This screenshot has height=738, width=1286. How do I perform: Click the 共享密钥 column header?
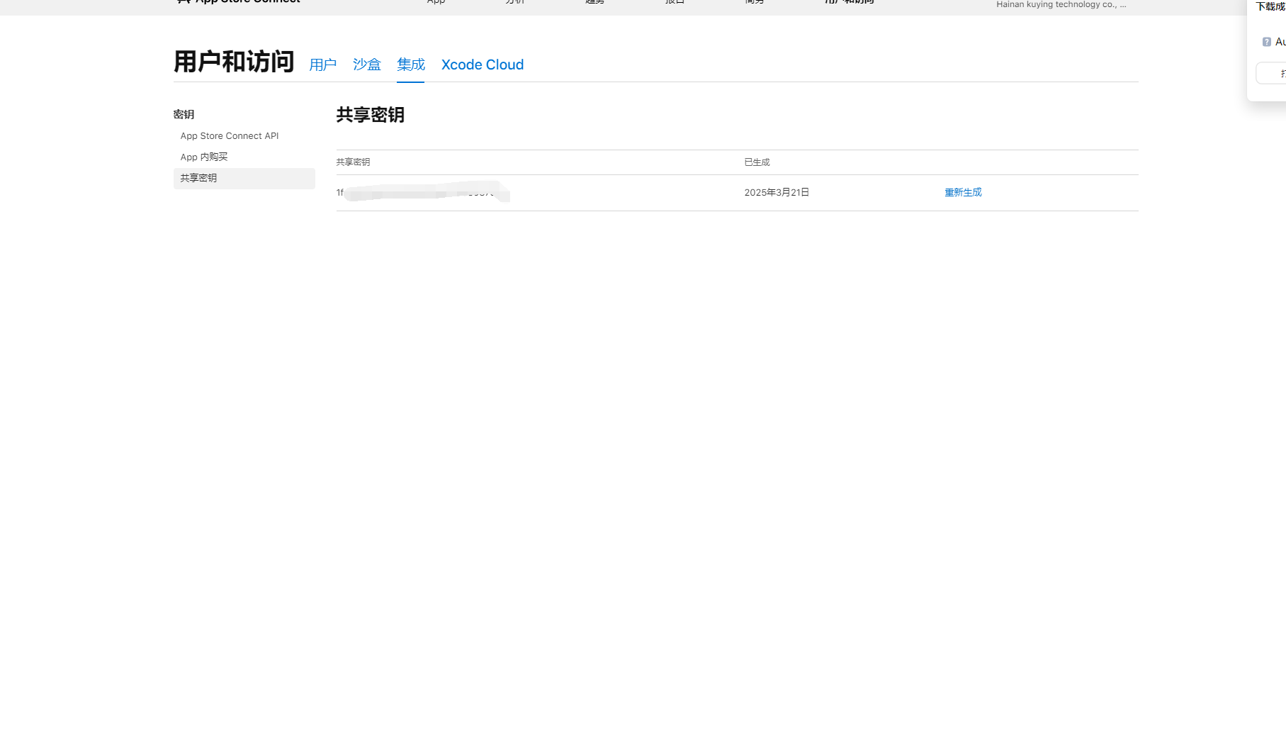(x=353, y=162)
